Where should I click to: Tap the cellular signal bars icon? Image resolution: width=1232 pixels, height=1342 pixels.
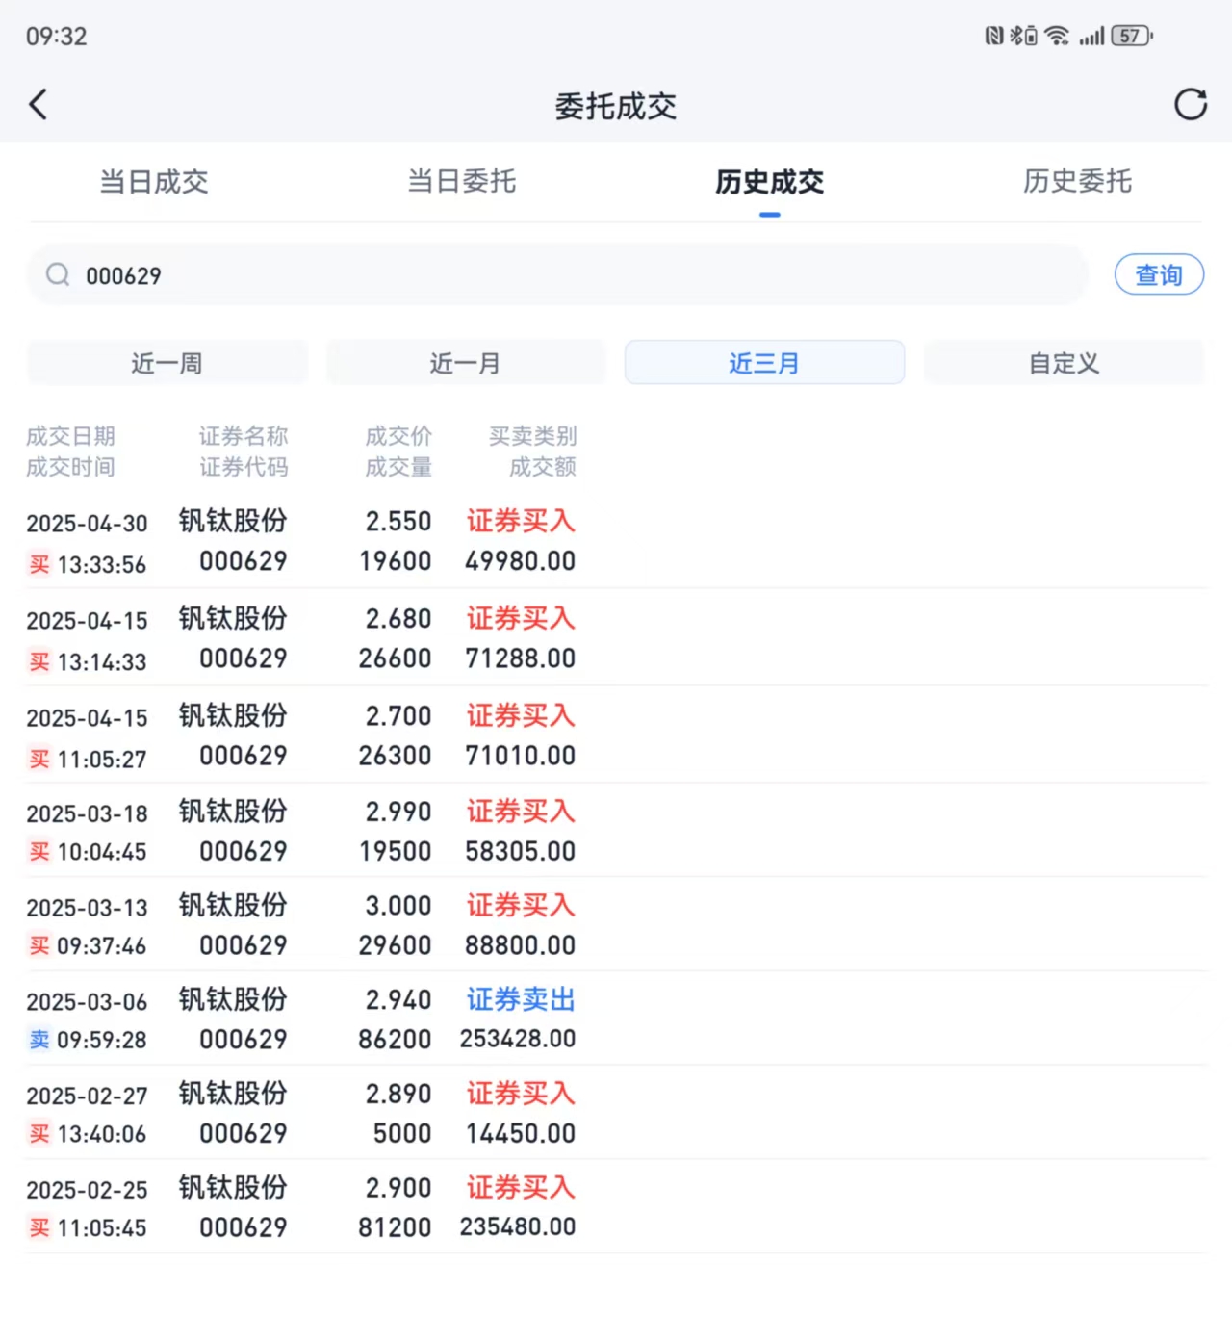point(1091,36)
